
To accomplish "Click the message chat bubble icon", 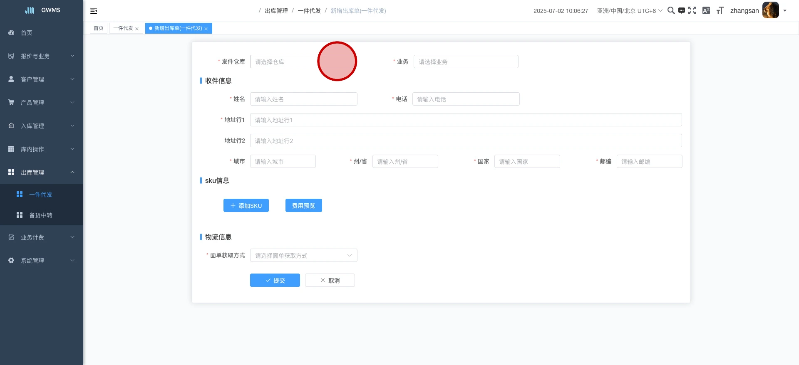I will (x=681, y=11).
